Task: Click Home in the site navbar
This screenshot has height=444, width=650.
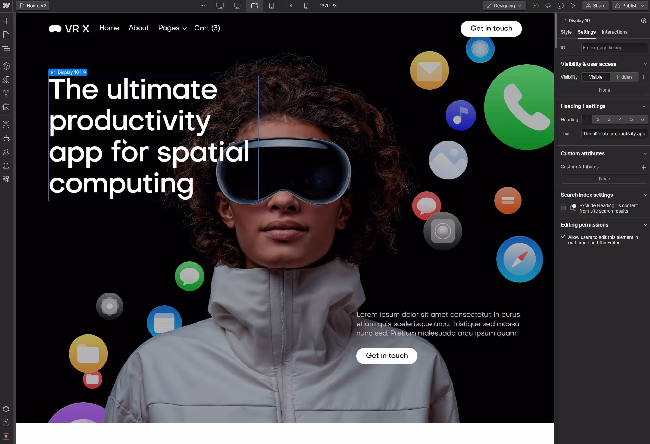Action: click(109, 28)
